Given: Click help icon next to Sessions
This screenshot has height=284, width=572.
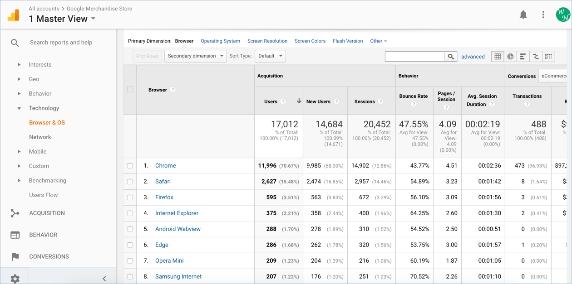Looking at the screenshot, I should point(380,101).
